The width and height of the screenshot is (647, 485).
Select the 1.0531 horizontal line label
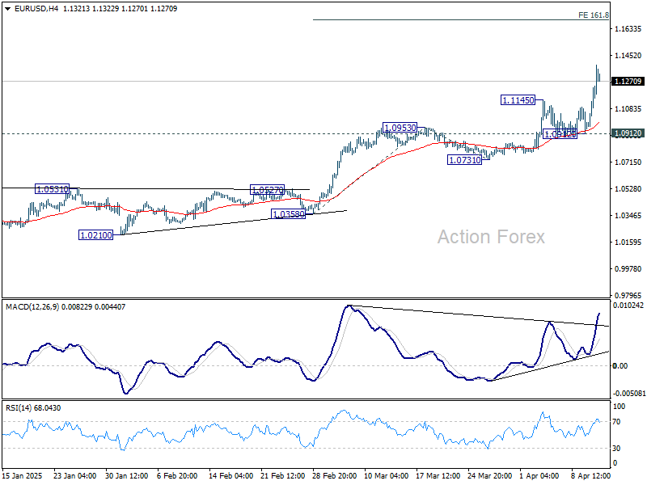point(50,187)
